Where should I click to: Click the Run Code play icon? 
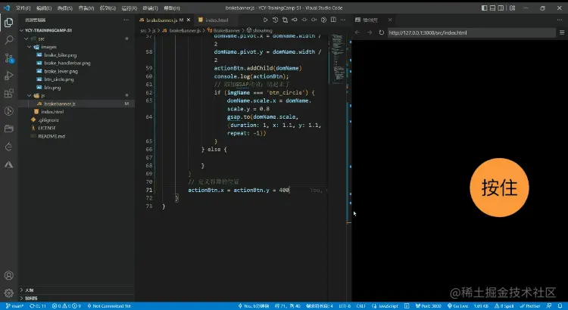click(x=265, y=20)
